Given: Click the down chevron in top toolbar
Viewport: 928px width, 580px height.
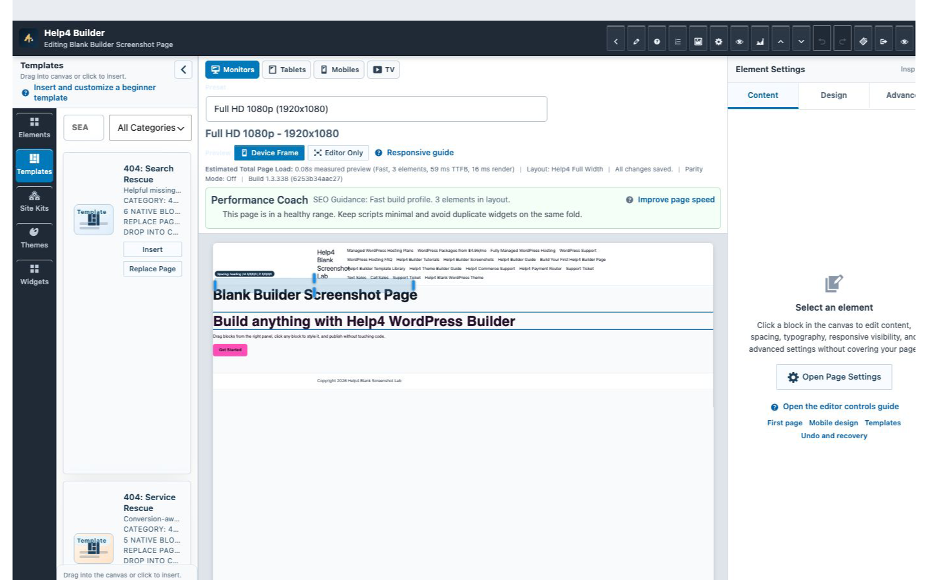Looking at the screenshot, I should pyautogui.click(x=801, y=41).
